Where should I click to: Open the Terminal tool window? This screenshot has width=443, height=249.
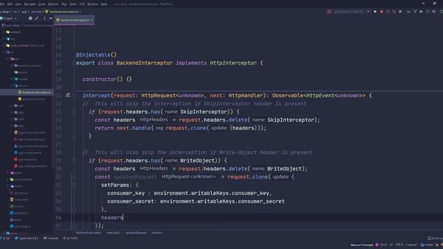[51, 239]
